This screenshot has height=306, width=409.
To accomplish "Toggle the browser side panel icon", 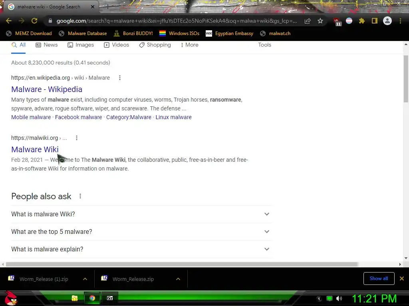I will (375, 21).
